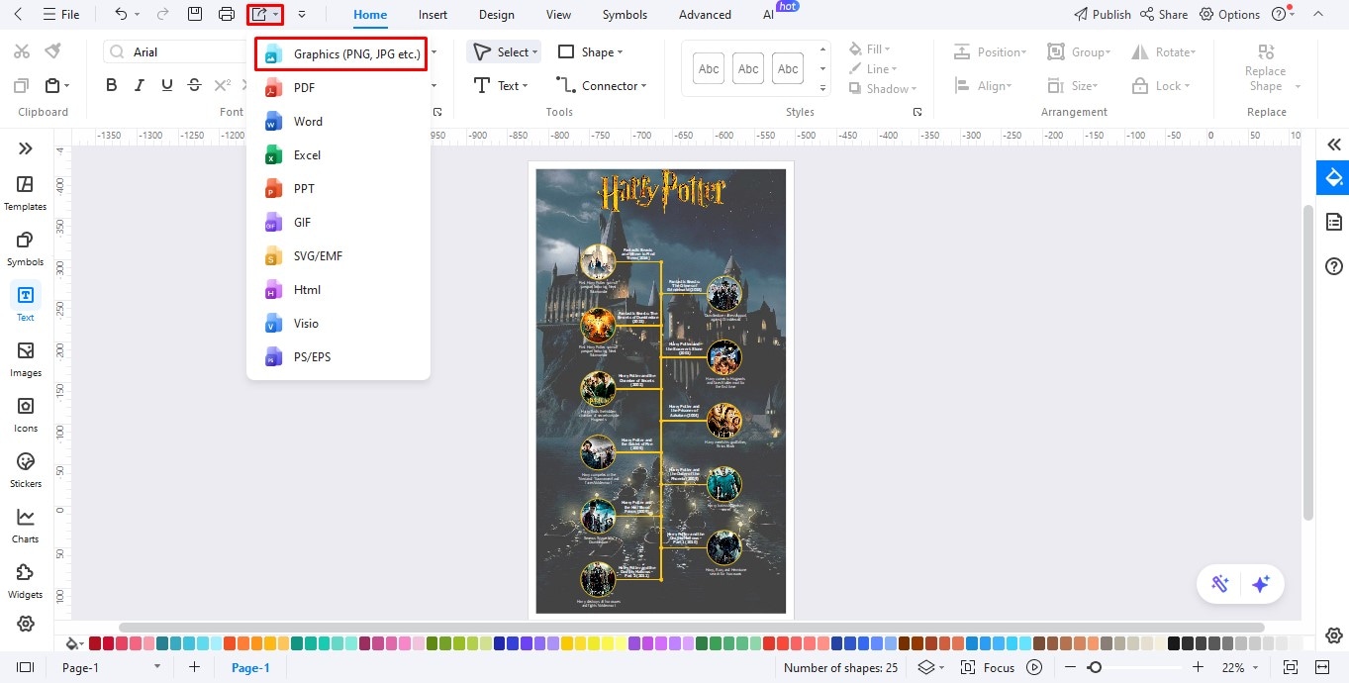Click the Undo arrow icon
The width and height of the screenshot is (1349, 683).
click(x=121, y=14)
